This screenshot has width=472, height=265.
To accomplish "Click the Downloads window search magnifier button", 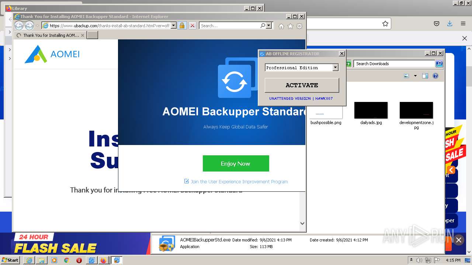I will [x=439, y=64].
